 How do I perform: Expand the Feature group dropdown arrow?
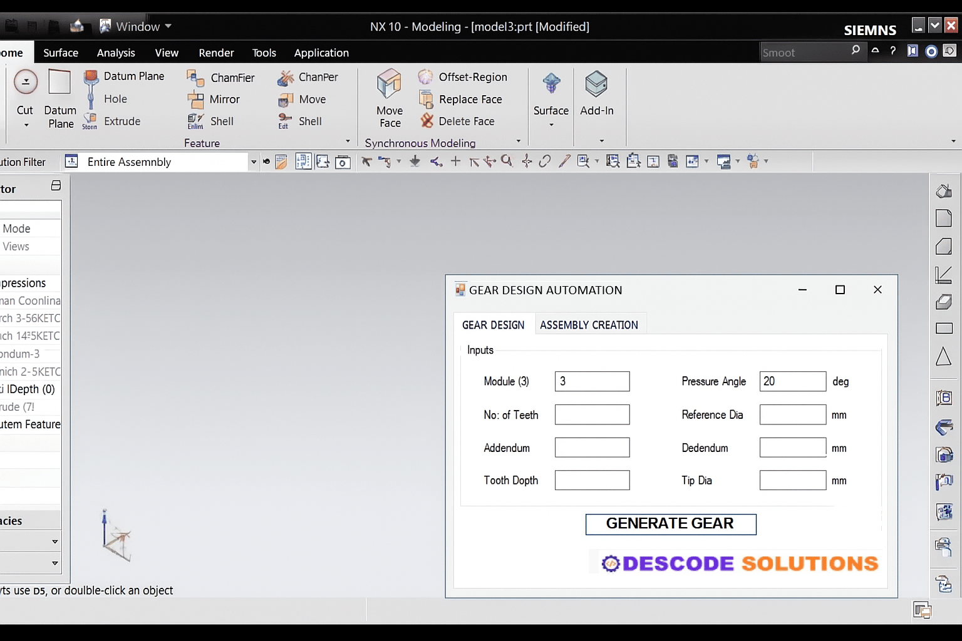(x=347, y=141)
